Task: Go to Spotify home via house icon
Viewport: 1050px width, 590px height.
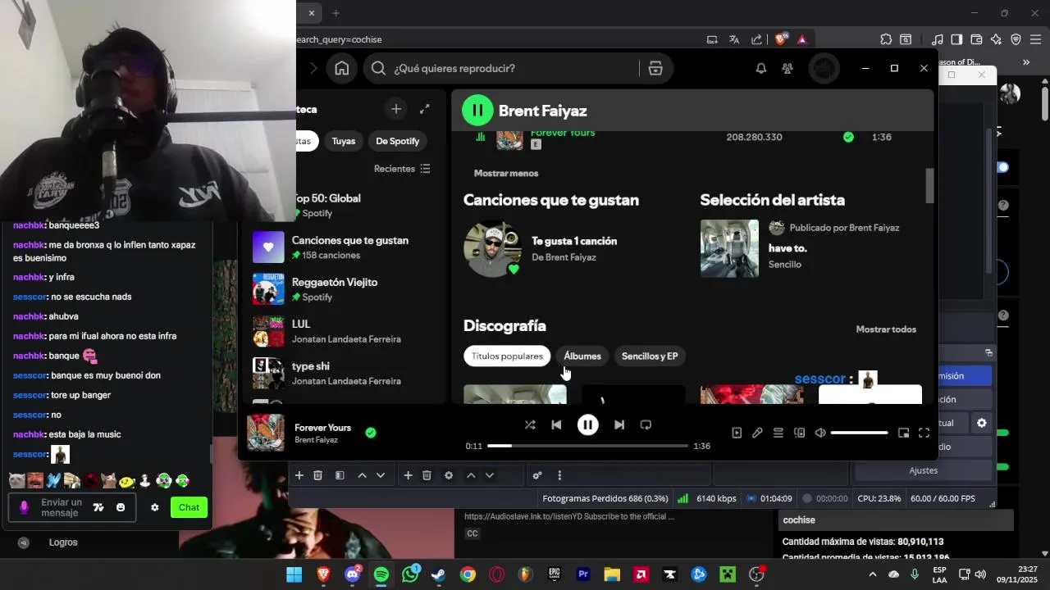Action: pos(341,69)
